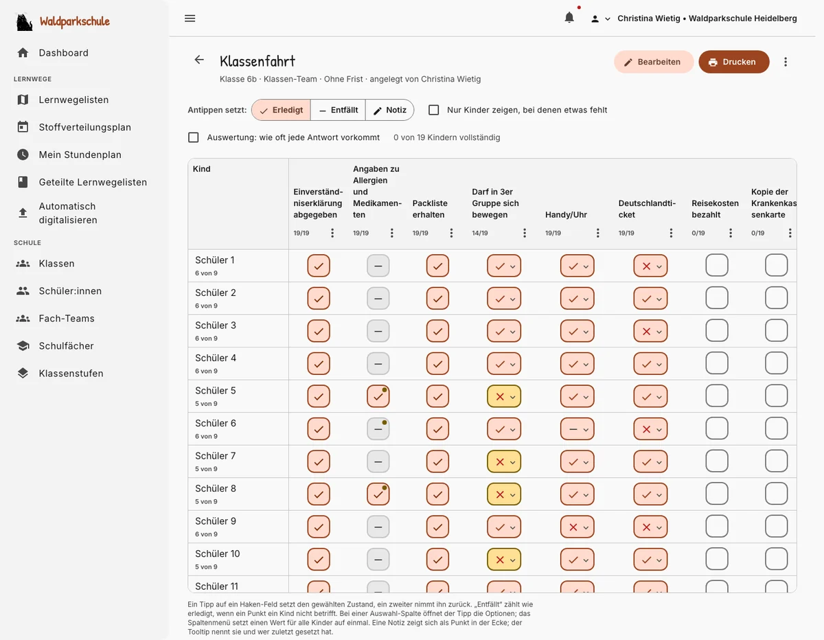824x640 pixels.
Task: Open column menu for Handy/Uhr
Action: [598, 233]
